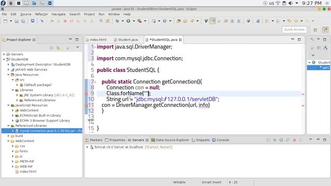The image size is (331, 186).
Task: Select the WEB-INF folder
Action: pos(26,166)
